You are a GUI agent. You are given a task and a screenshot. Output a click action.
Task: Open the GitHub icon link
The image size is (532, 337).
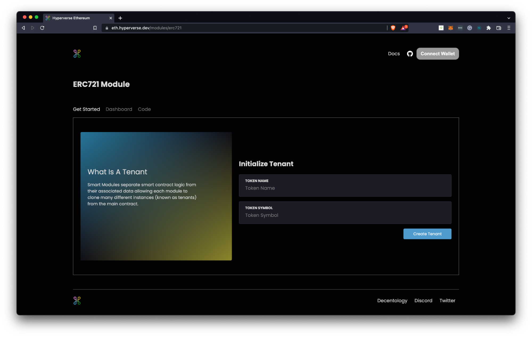click(410, 54)
